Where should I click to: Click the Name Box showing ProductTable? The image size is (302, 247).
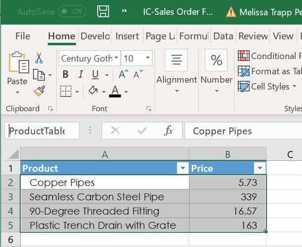pos(42,131)
